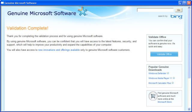Image resolution: width=192 pixels, height=112 pixels.
Task: Click the Validation Complete! heading
Action: (x=28, y=28)
